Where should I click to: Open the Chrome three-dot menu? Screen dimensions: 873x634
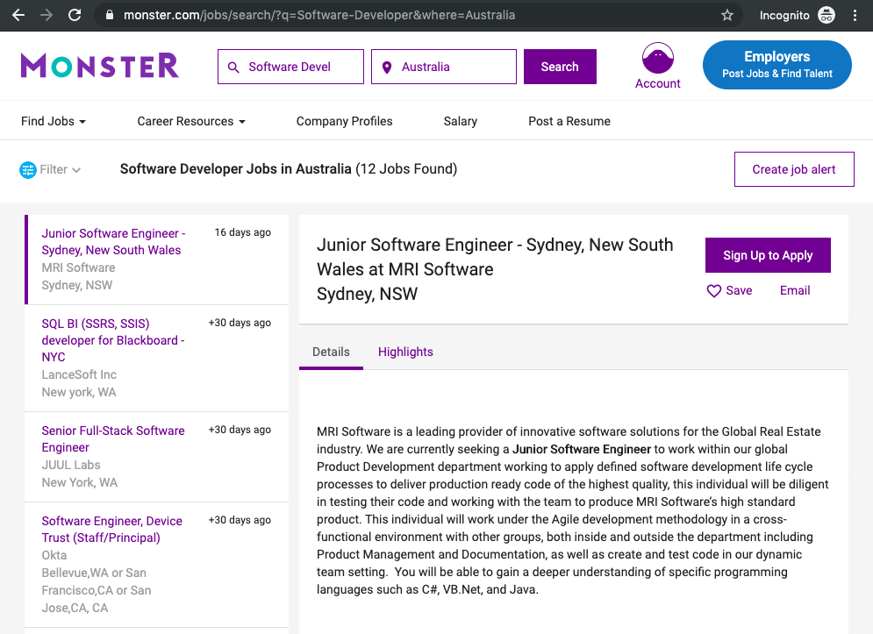(855, 15)
